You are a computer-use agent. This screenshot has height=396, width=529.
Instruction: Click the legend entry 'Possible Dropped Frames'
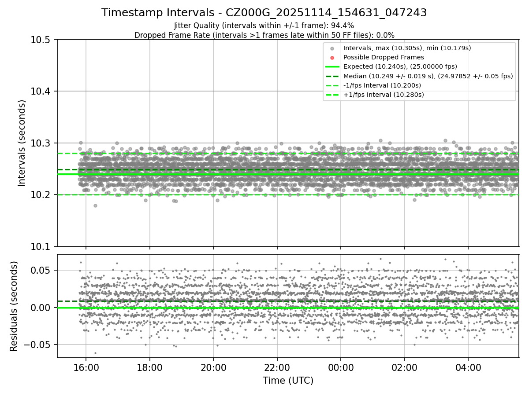tap(384, 57)
